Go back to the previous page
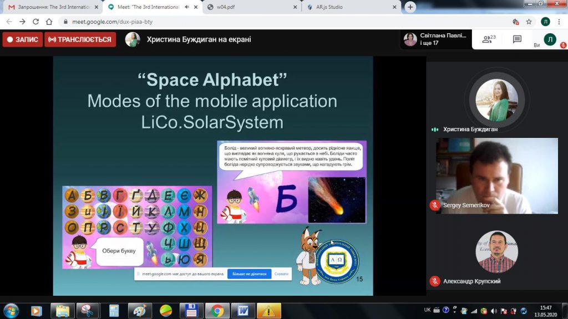Image resolution: width=568 pixels, height=319 pixels. 8,22
